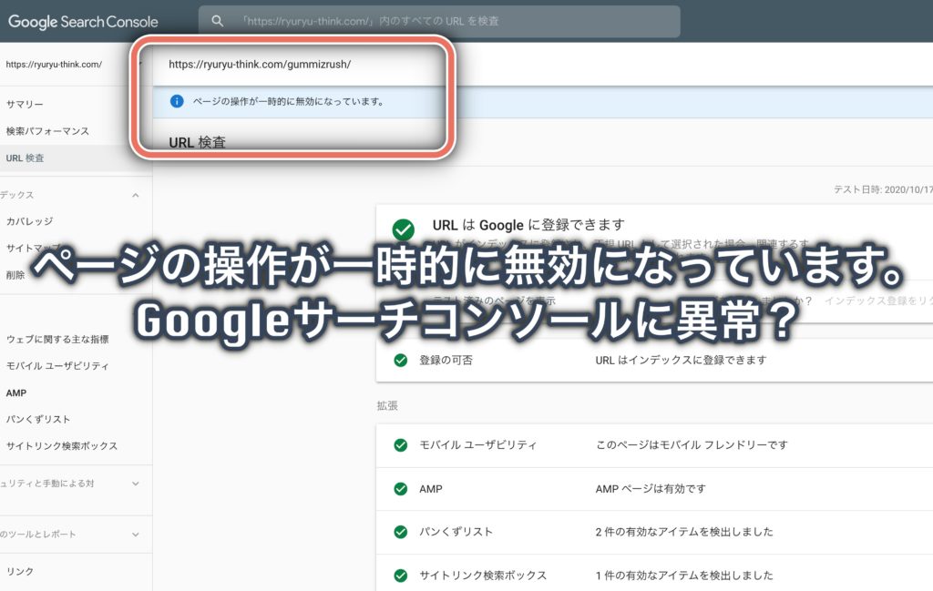
Task: Click the green check in パンくずリスト result row
Action: pyautogui.click(x=401, y=532)
